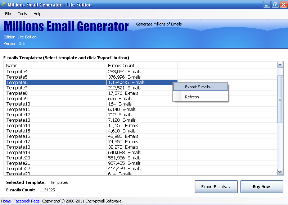The width and height of the screenshot is (288, 205).
Task: Click the Export E-mails... button at bottom
Action: [216, 187]
